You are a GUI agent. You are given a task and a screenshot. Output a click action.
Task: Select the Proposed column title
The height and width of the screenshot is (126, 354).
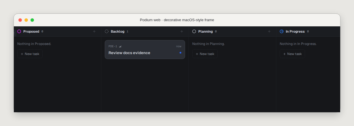point(31,31)
